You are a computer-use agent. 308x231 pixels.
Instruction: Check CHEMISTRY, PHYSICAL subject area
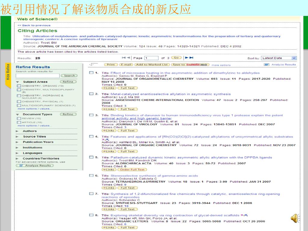click(x=19, y=102)
